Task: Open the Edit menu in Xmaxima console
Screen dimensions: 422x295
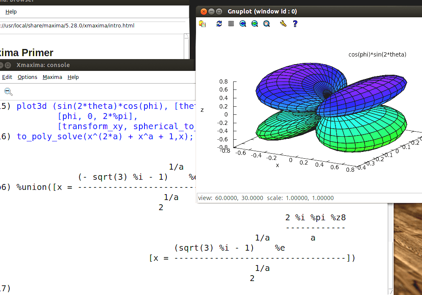Action: pyautogui.click(x=7, y=77)
